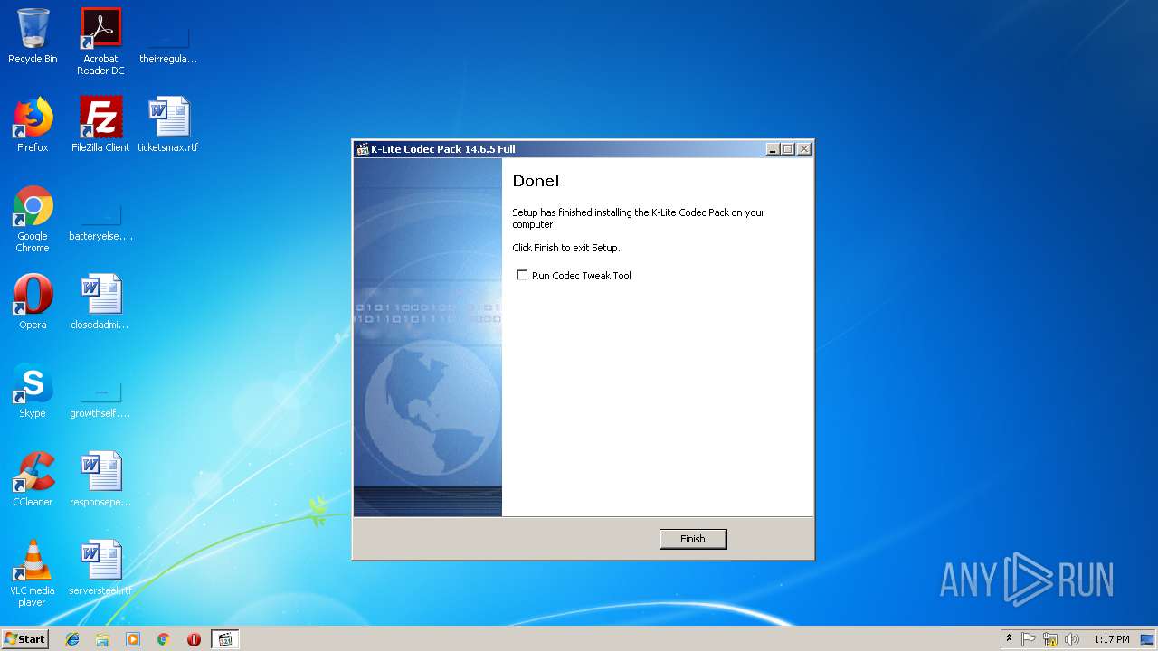Select responsepe... document icon

pyautogui.click(x=100, y=479)
